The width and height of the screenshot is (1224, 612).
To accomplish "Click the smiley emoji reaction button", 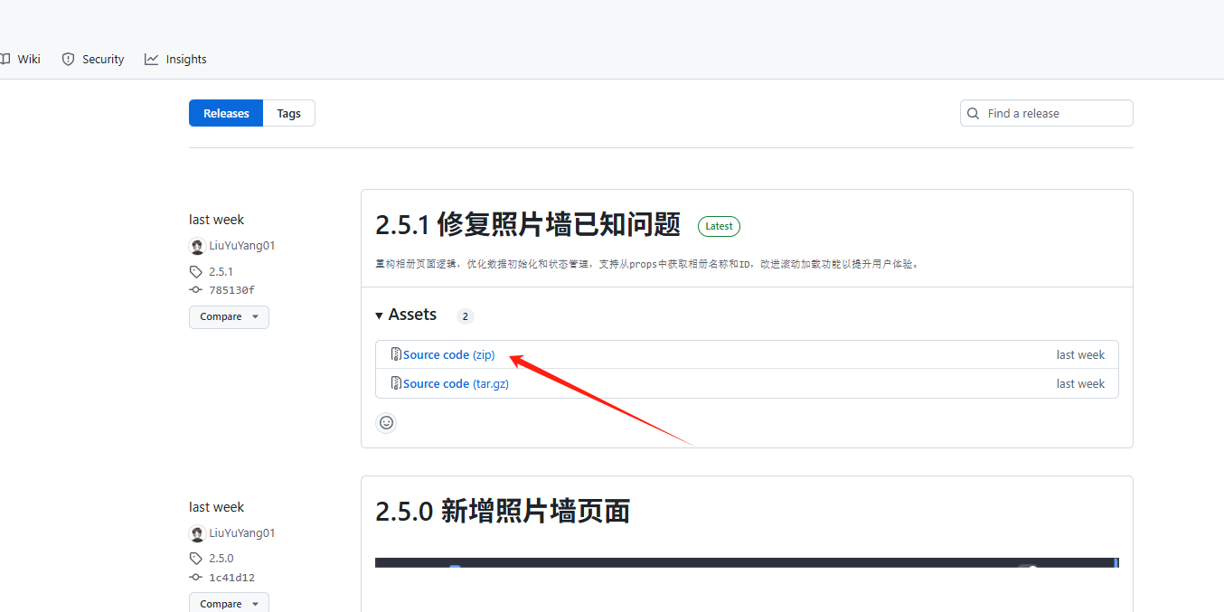I will click(x=386, y=422).
